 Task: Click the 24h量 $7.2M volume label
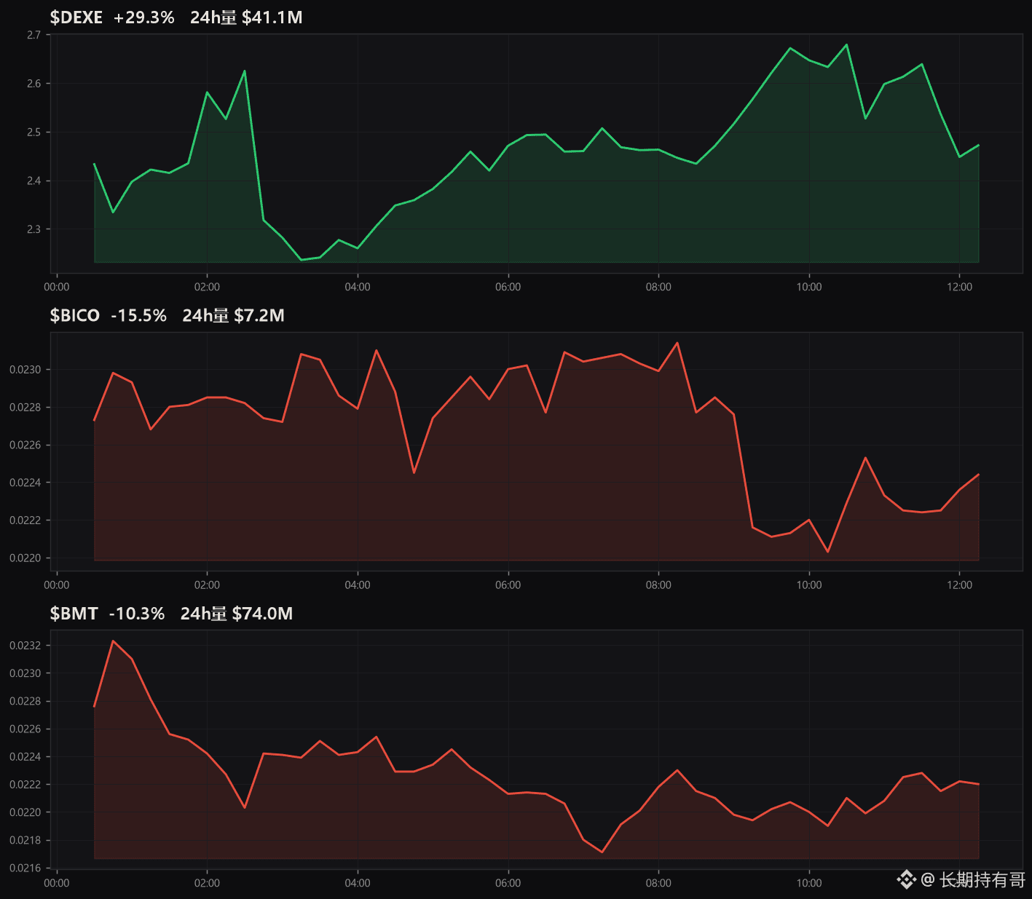(x=233, y=315)
